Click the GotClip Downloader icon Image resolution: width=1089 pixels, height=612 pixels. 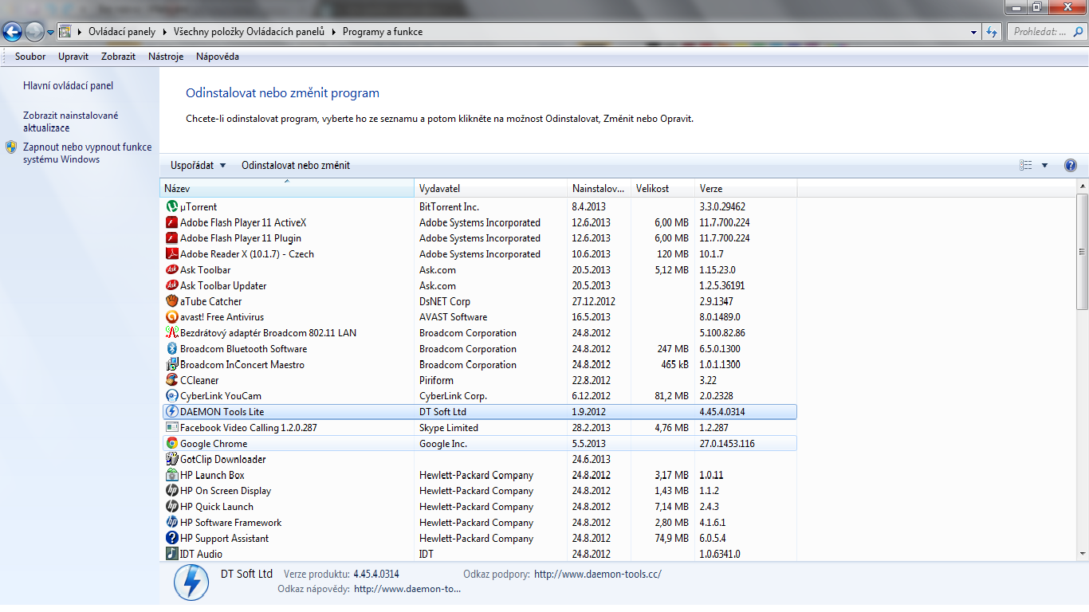point(171,459)
